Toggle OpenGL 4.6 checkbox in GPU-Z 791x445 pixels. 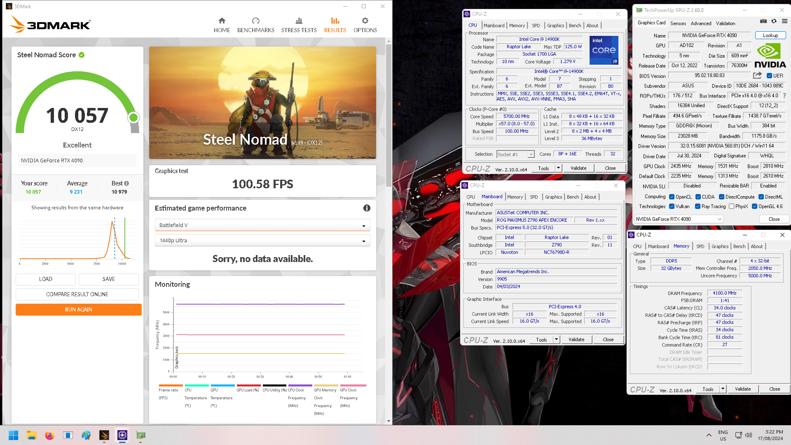[754, 206]
